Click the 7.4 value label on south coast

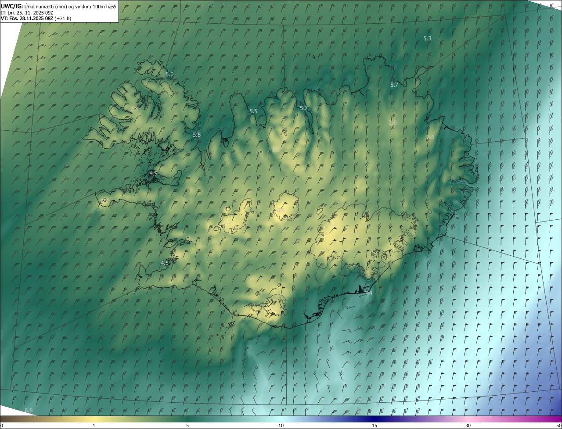click(368, 293)
